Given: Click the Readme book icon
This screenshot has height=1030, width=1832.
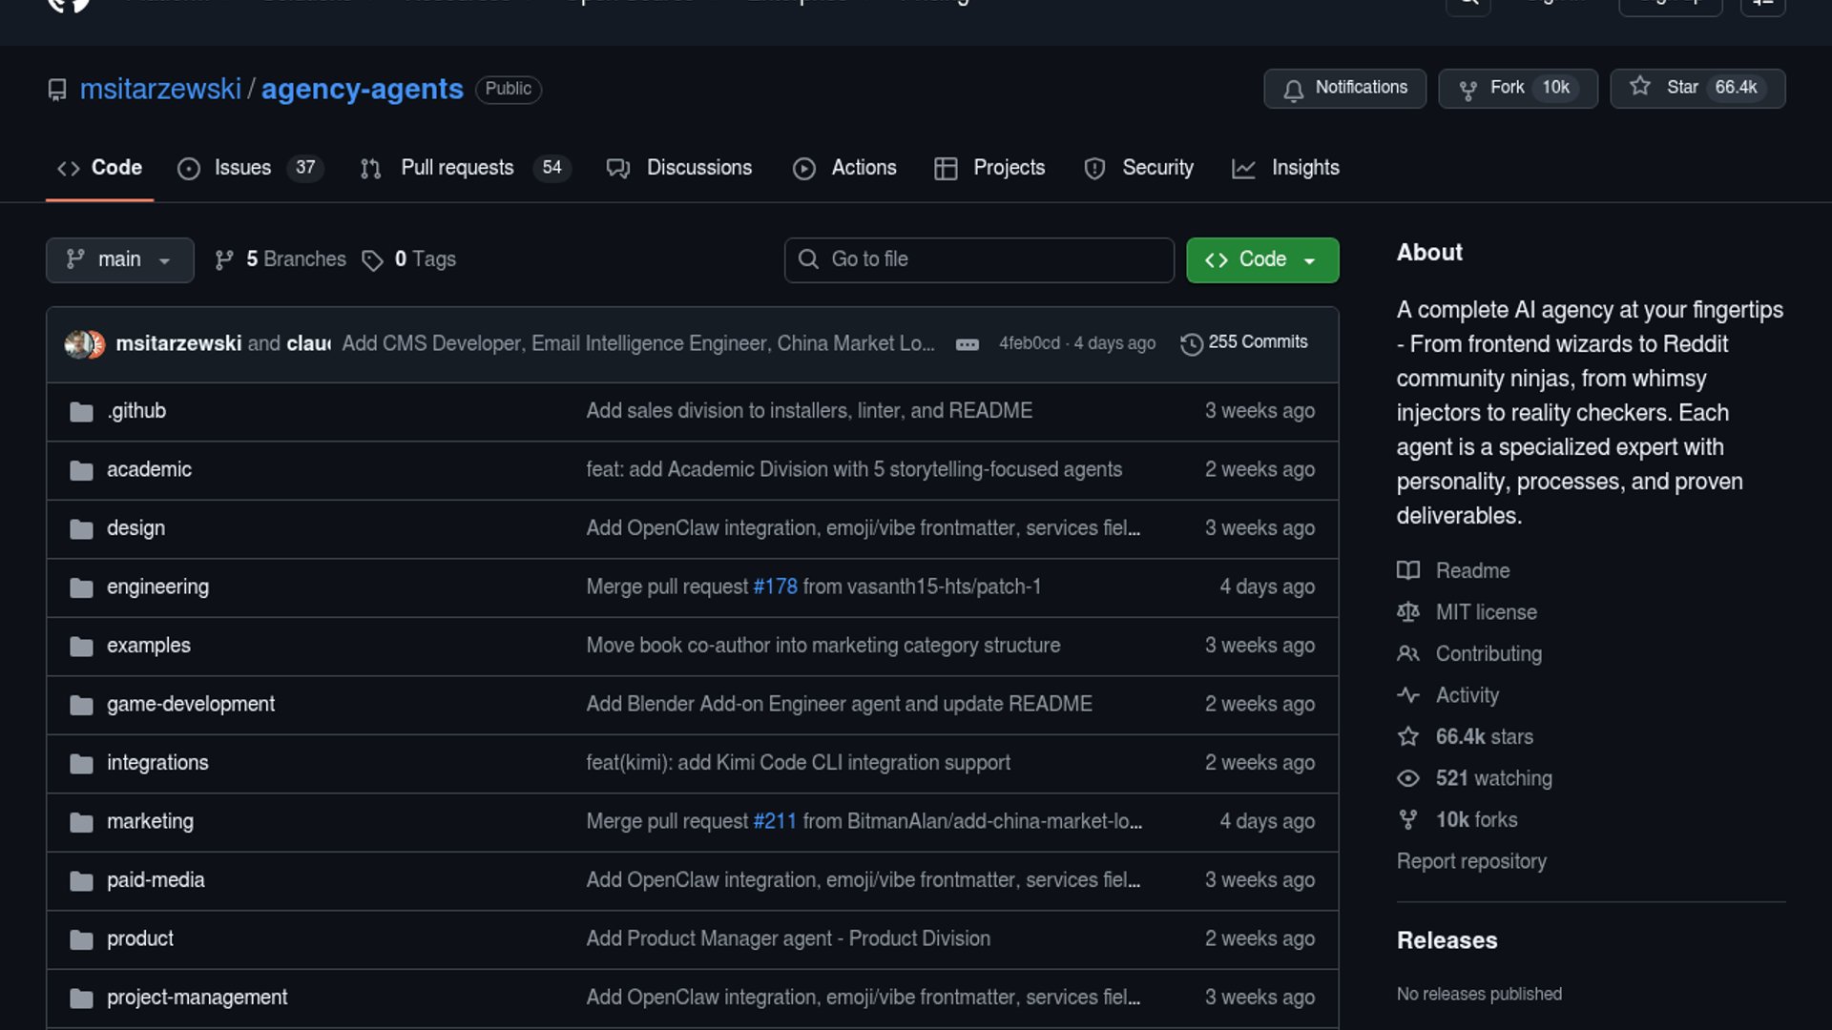Looking at the screenshot, I should (x=1407, y=570).
